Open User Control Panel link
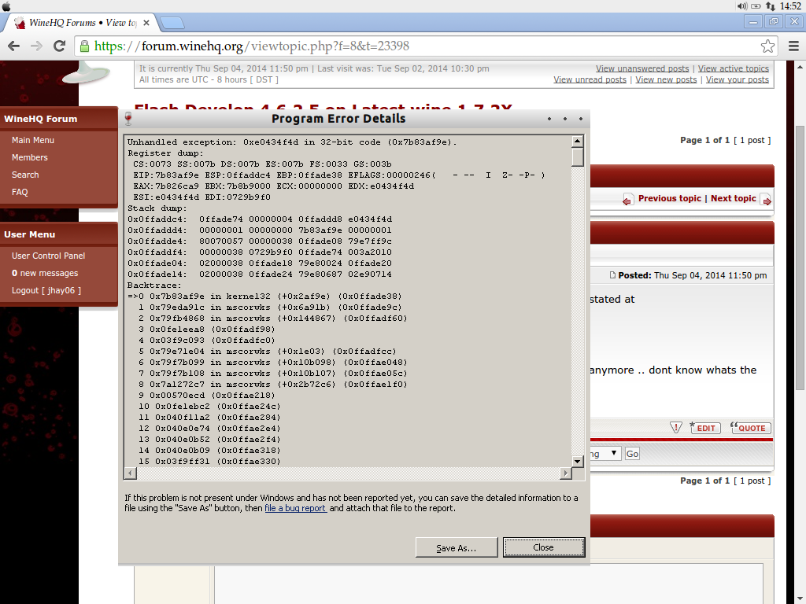Image resolution: width=806 pixels, height=604 pixels. [x=48, y=256]
